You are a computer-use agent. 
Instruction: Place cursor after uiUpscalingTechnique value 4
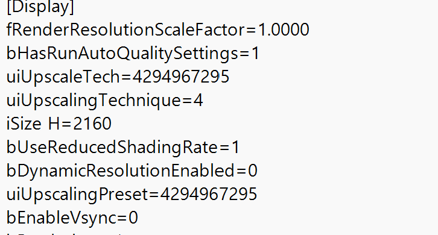click(x=203, y=100)
